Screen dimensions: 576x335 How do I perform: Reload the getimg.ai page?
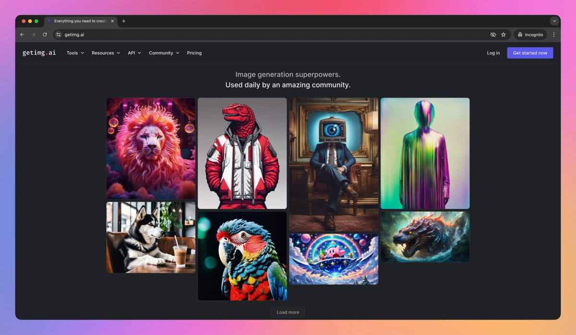click(x=45, y=35)
